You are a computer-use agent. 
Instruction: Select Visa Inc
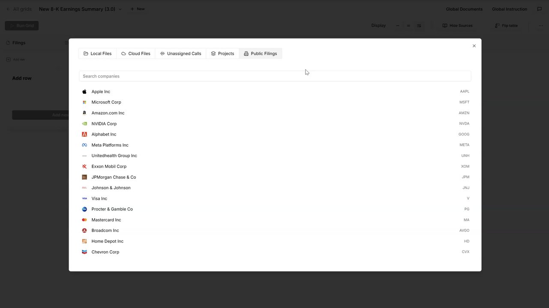click(x=275, y=198)
